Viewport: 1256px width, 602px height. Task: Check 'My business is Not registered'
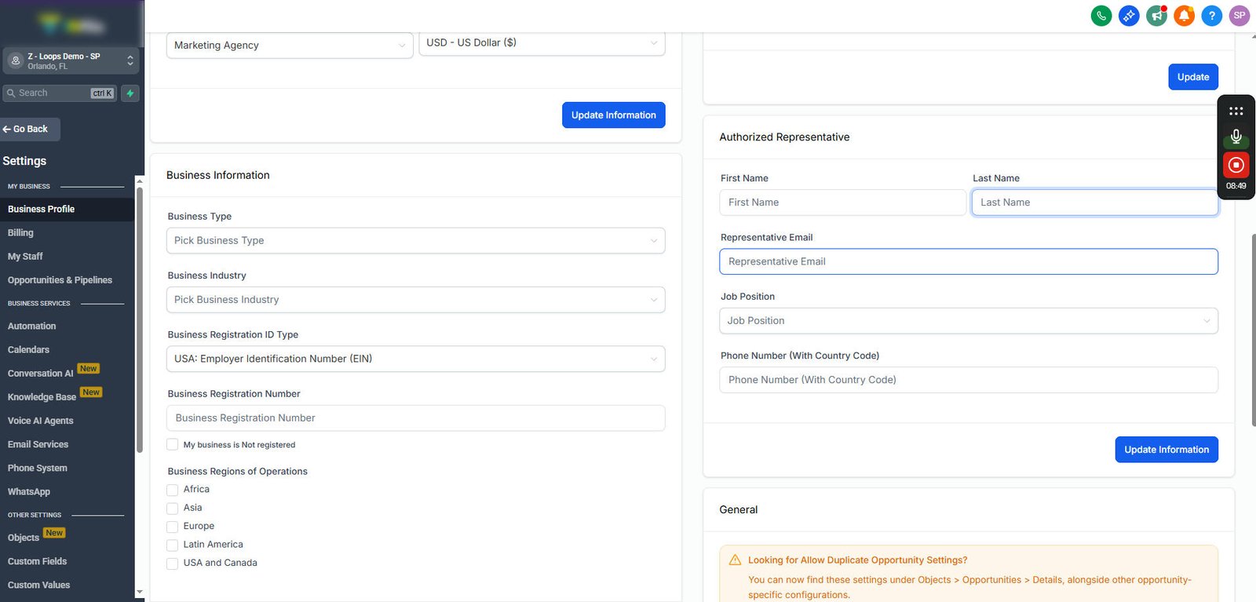[173, 444]
